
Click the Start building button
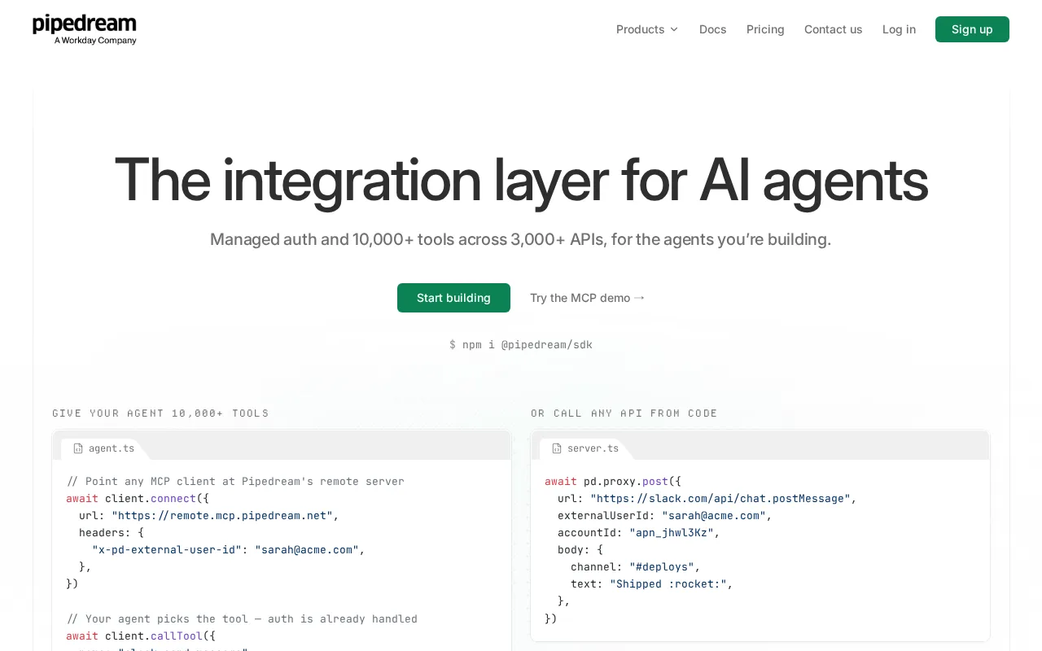453,298
